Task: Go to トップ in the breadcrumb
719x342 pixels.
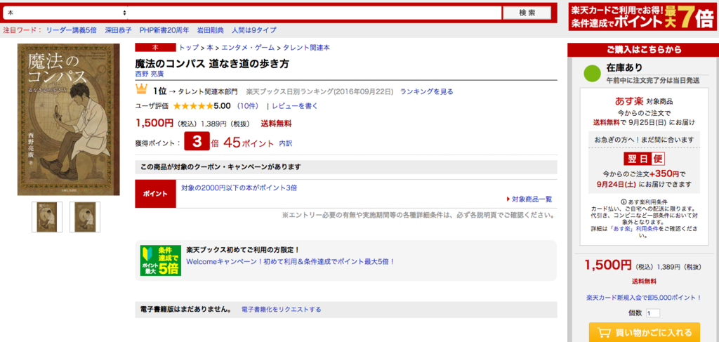Action: click(x=189, y=47)
